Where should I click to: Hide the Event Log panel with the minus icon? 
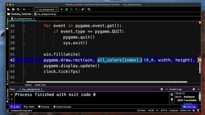coord(199,89)
